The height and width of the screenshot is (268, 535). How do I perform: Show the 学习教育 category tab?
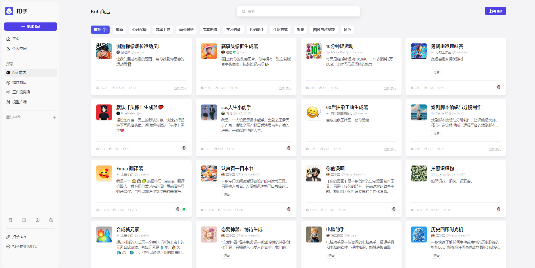click(x=233, y=30)
